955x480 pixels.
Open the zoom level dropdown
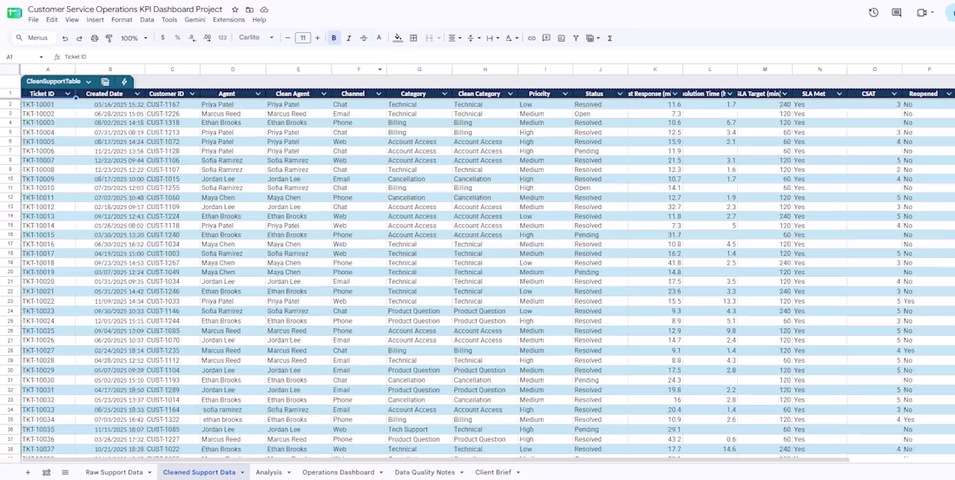(134, 38)
